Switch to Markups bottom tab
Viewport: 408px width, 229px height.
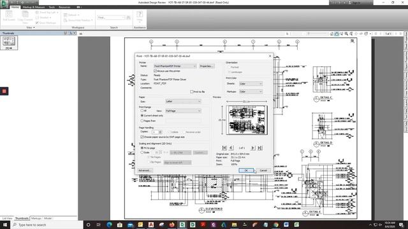pyautogui.click(x=36, y=218)
